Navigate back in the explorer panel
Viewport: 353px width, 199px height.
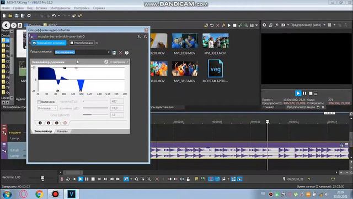coord(6,25)
